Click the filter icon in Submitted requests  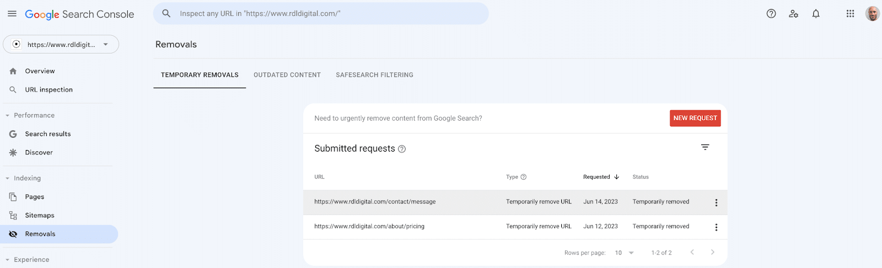(705, 147)
